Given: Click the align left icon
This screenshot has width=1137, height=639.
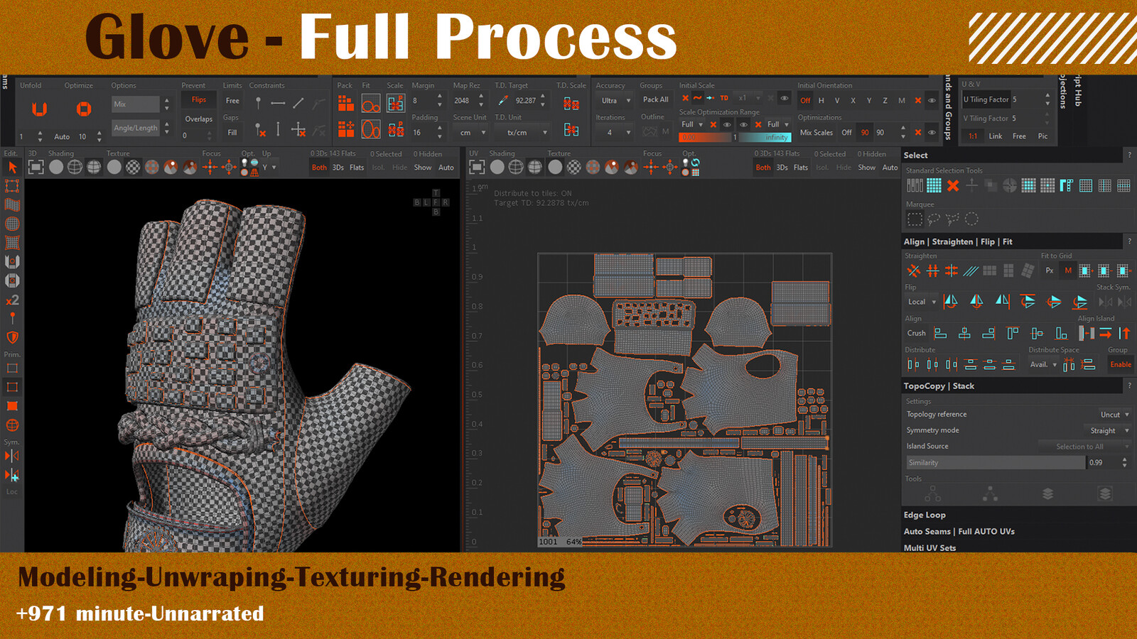Looking at the screenshot, I should [940, 333].
